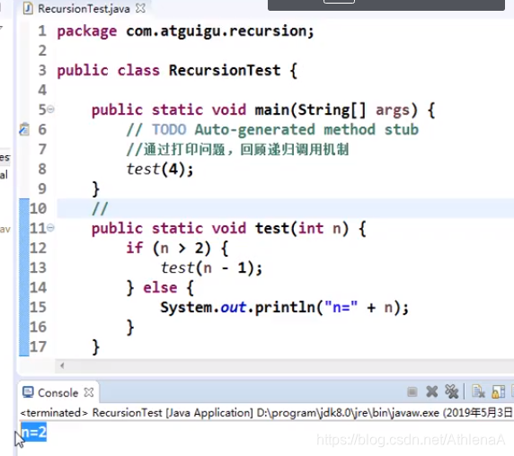Click the TODO Auto-generated method stub comment
514x456 pixels.
[272, 129]
